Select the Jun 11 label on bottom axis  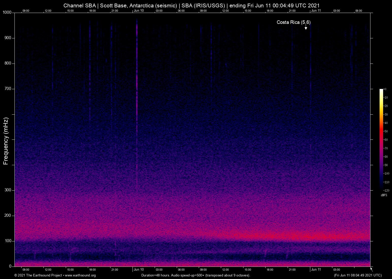[x=316, y=270]
